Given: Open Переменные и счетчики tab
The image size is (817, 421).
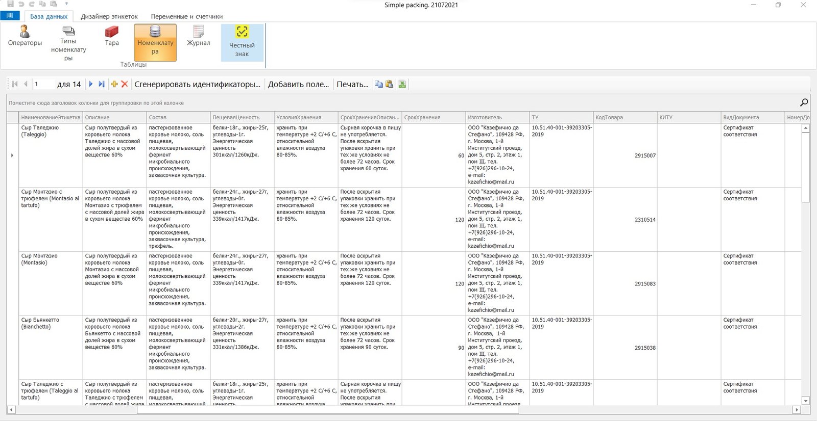Looking at the screenshot, I should [x=187, y=16].
